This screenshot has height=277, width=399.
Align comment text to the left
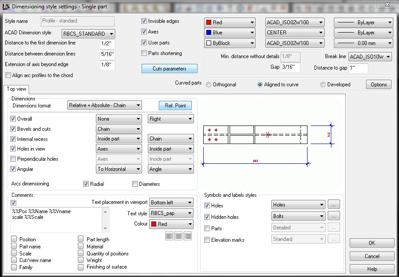pyautogui.click(x=169, y=236)
